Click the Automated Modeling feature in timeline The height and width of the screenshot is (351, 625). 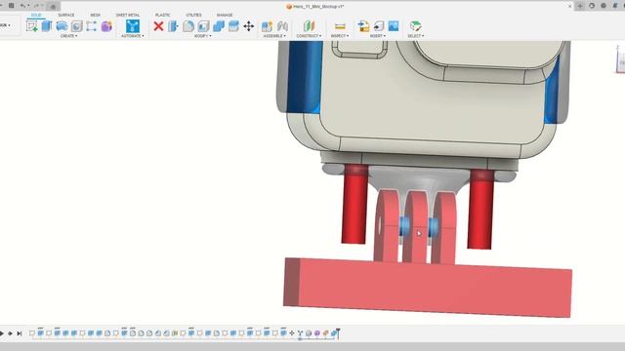click(x=300, y=333)
